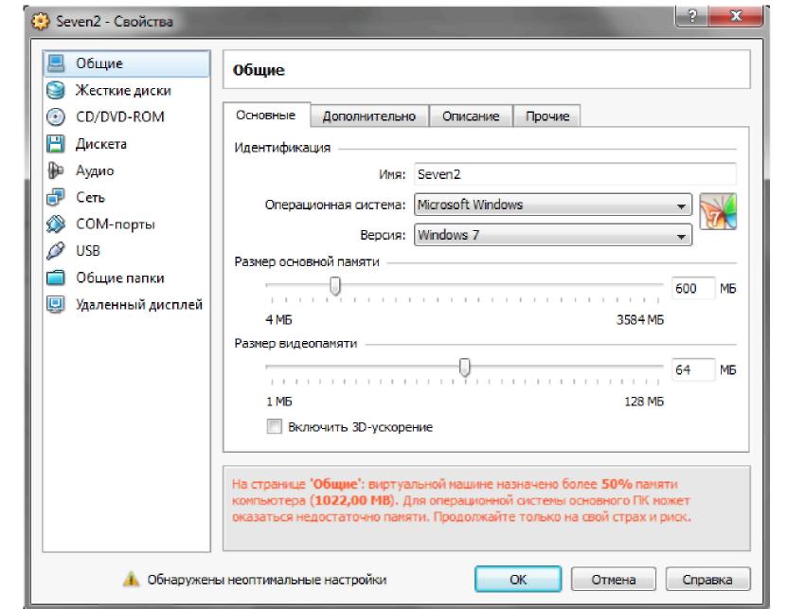Screen dimensions: 788x609
Task: Switch to the Основные tab
Action: point(266,115)
